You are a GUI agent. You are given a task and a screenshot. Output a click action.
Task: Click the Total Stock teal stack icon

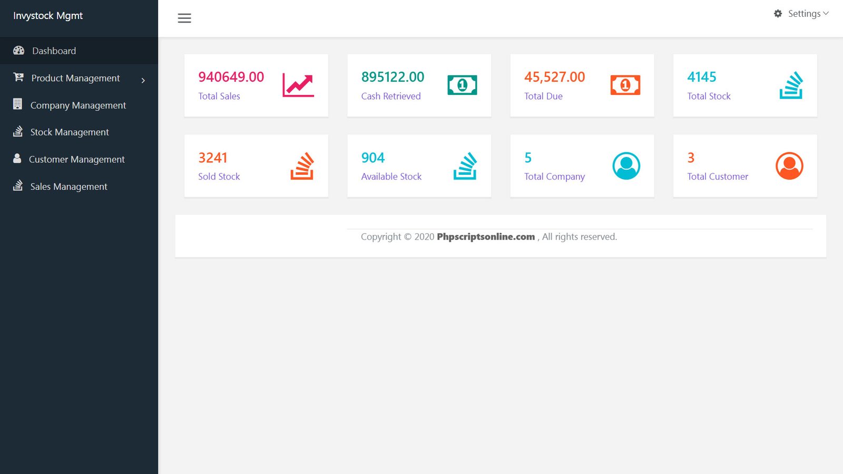[x=791, y=85]
